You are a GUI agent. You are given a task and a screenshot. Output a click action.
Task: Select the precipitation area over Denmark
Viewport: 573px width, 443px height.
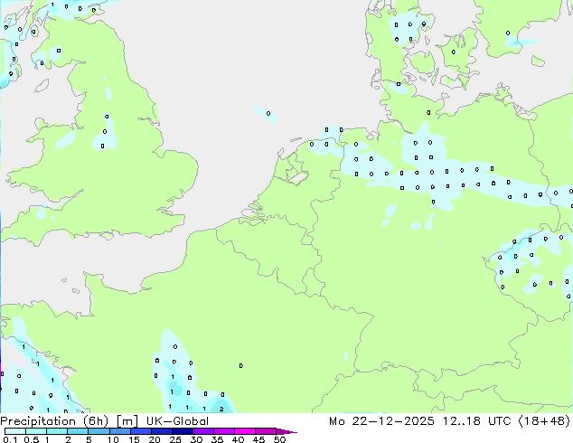[409, 32]
